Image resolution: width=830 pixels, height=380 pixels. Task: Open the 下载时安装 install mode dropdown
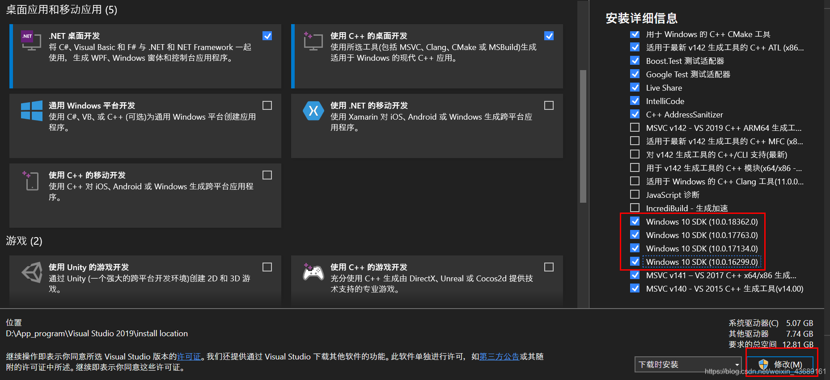(688, 364)
